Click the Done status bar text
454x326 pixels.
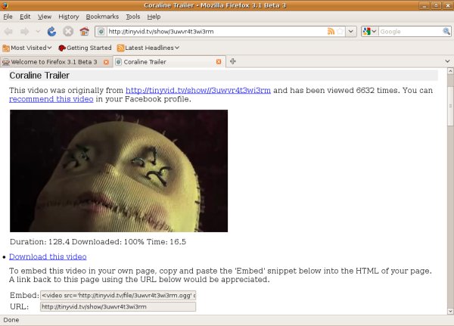coord(11,320)
